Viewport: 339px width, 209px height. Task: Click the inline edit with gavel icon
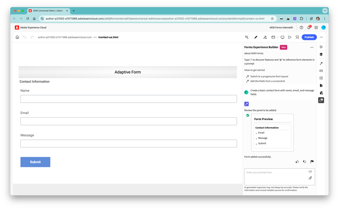pos(265,37)
